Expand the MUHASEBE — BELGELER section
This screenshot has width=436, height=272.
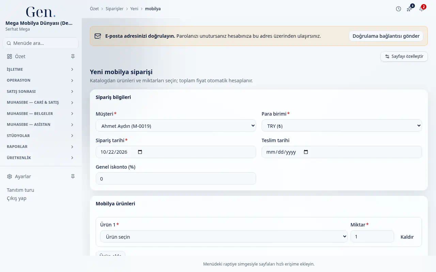[x=41, y=114]
